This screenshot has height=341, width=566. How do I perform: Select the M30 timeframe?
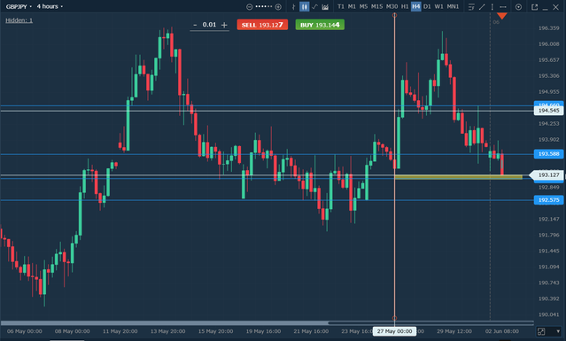click(x=392, y=6)
